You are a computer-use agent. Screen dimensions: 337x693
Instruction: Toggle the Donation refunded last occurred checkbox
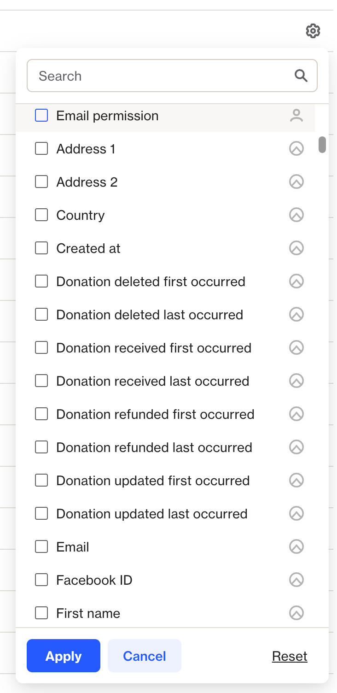[x=41, y=447]
